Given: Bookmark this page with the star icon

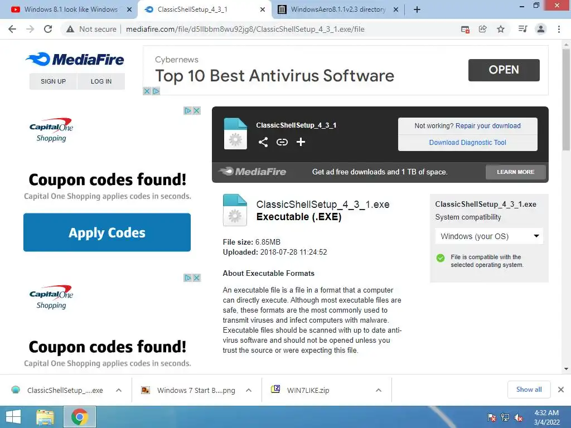Looking at the screenshot, I should (501, 29).
